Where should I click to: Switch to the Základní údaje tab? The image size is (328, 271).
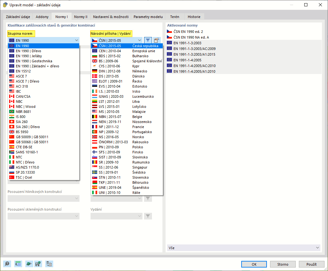click(x=18, y=17)
